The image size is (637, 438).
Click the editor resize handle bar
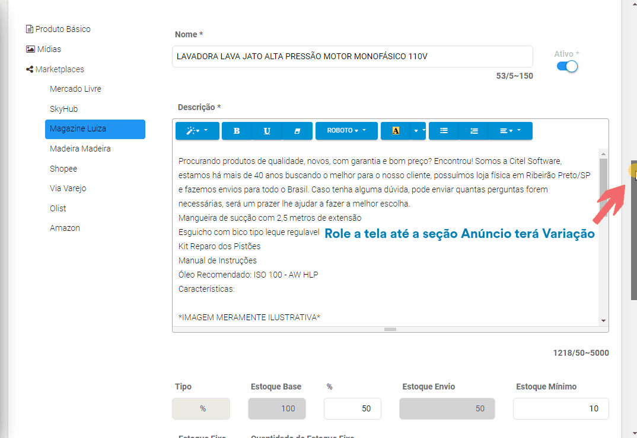pos(390,329)
